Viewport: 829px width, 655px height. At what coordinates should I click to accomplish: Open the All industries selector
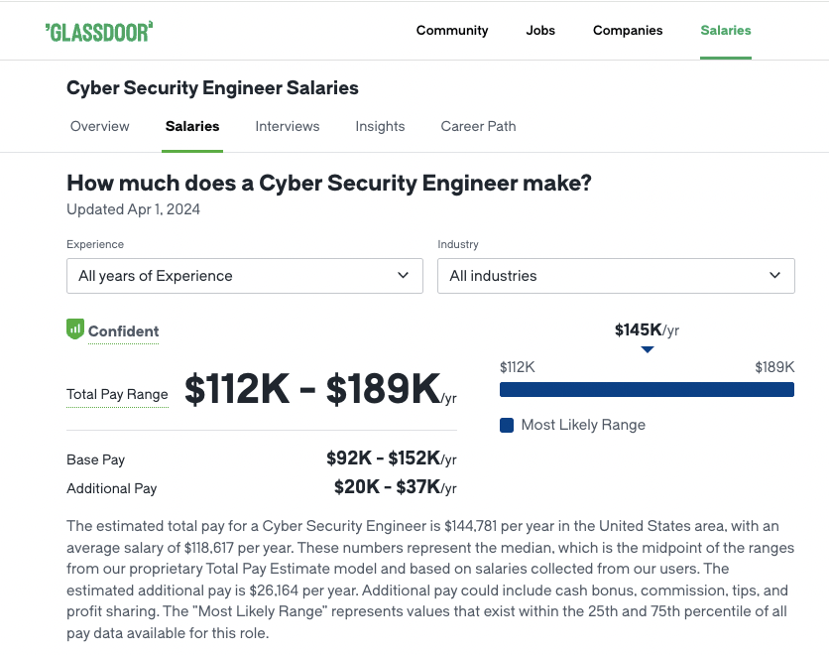[x=616, y=276]
